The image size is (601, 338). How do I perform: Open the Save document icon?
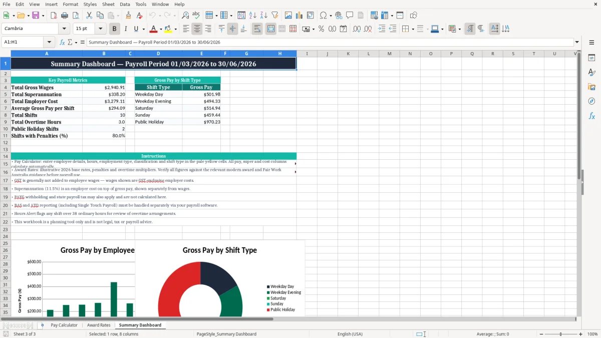[x=35, y=16]
